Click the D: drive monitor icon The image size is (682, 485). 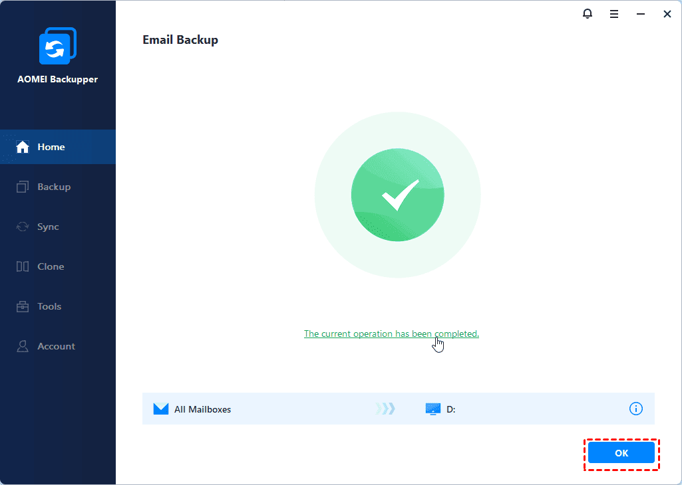432,409
